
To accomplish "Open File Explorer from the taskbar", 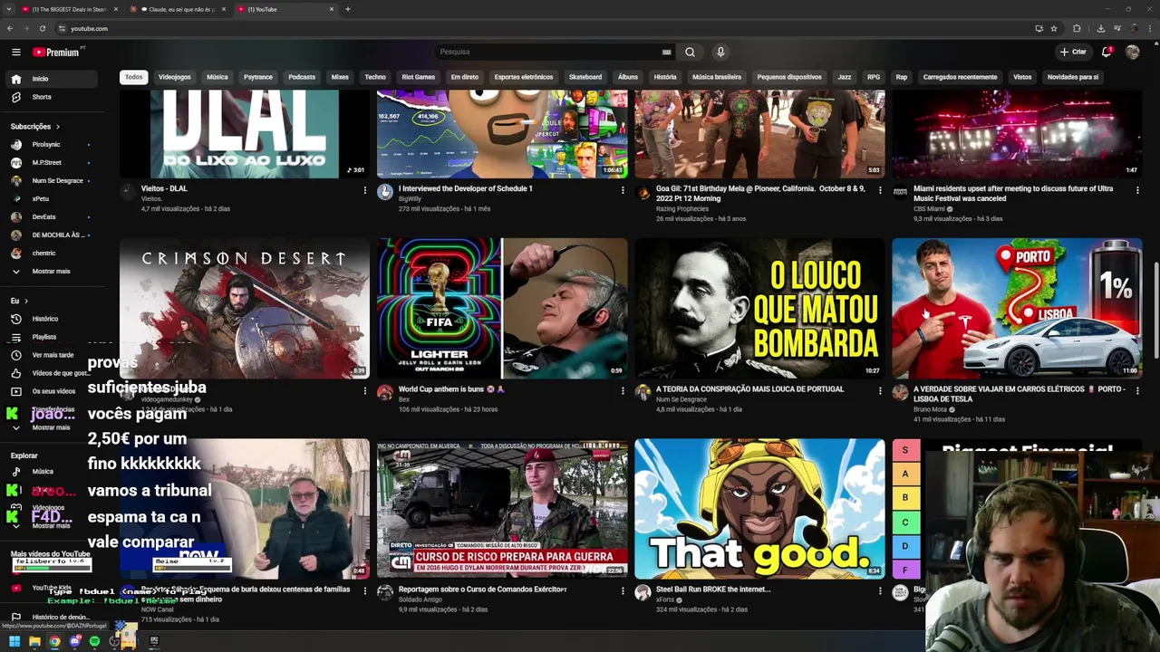I will 34,641.
